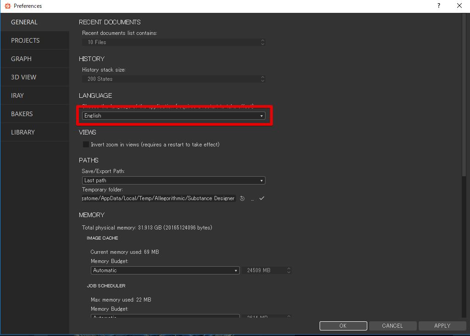Go to the Iray preferences tab
470x336 pixels.
click(35, 95)
